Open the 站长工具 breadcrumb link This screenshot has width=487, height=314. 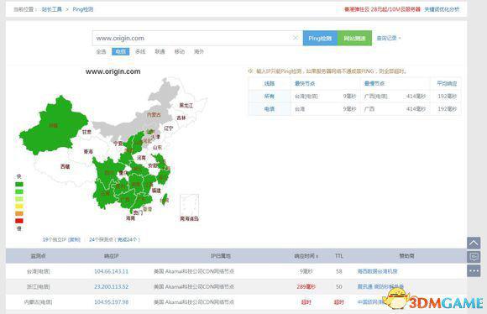52,9
